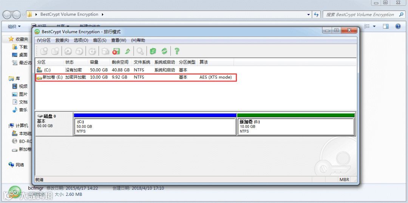Expand Explorer view options dropdown arrow
The image size is (408, 203).
pyautogui.click(x=374, y=26)
